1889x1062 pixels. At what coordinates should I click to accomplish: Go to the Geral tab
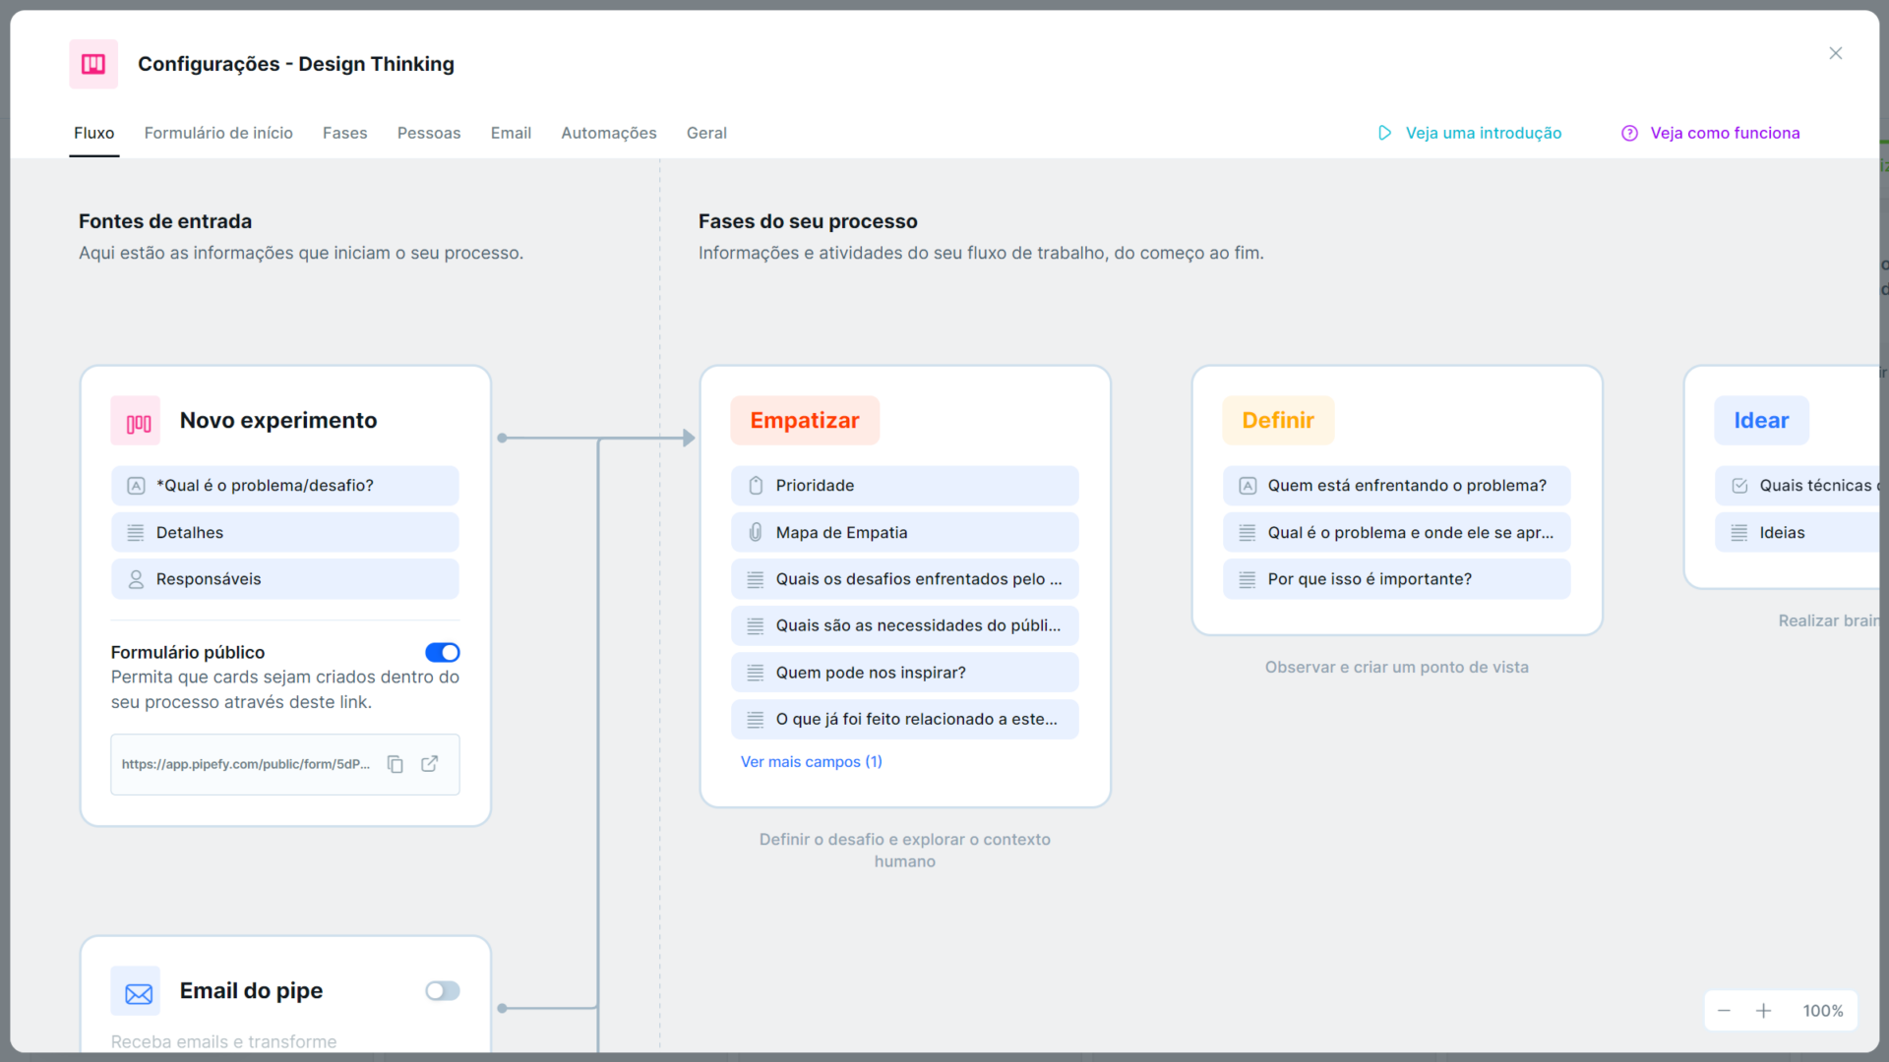pos(706,133)
